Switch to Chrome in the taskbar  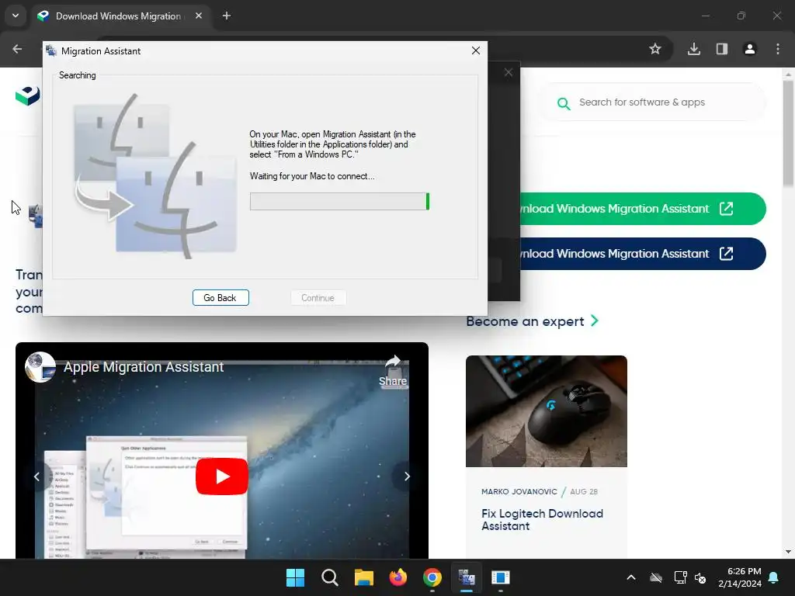point(432,577)
